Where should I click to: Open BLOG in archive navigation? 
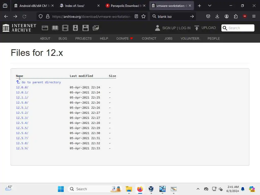tap(63, 39)
